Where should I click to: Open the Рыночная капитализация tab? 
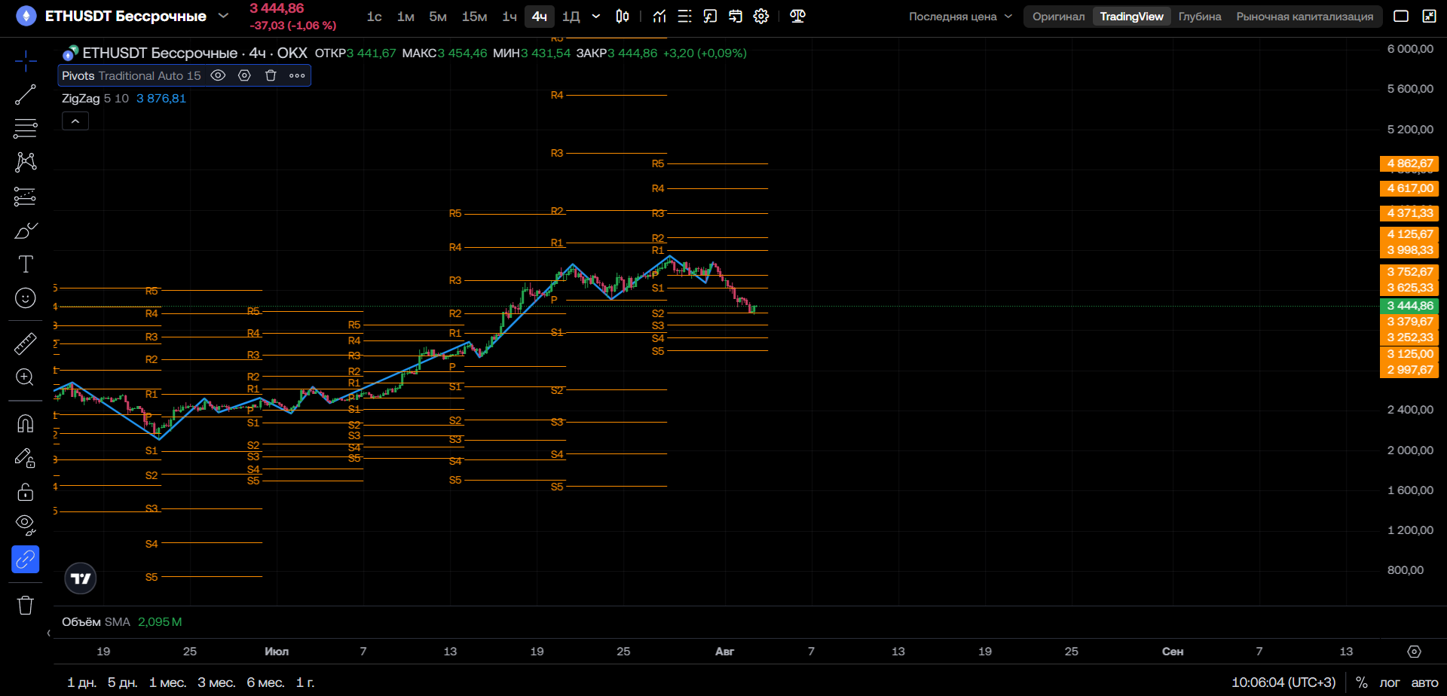pyautogui.click(x=1305, y=17)
